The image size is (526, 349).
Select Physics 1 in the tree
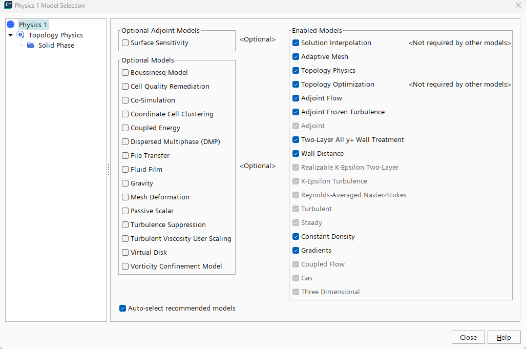coord(33,25)
